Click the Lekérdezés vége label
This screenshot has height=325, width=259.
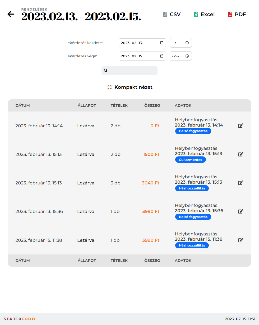point(81,56)
